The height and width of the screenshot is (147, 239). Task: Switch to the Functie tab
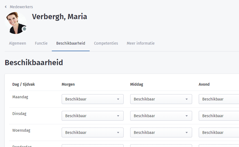point(41,43)
